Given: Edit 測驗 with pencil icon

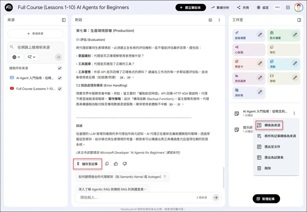Looking at the screenshot, I should pos(295,63).
